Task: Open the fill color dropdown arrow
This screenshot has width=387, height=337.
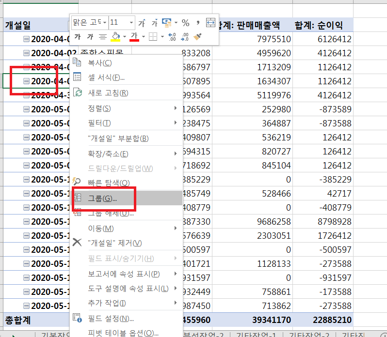Action: pos(124,36)
